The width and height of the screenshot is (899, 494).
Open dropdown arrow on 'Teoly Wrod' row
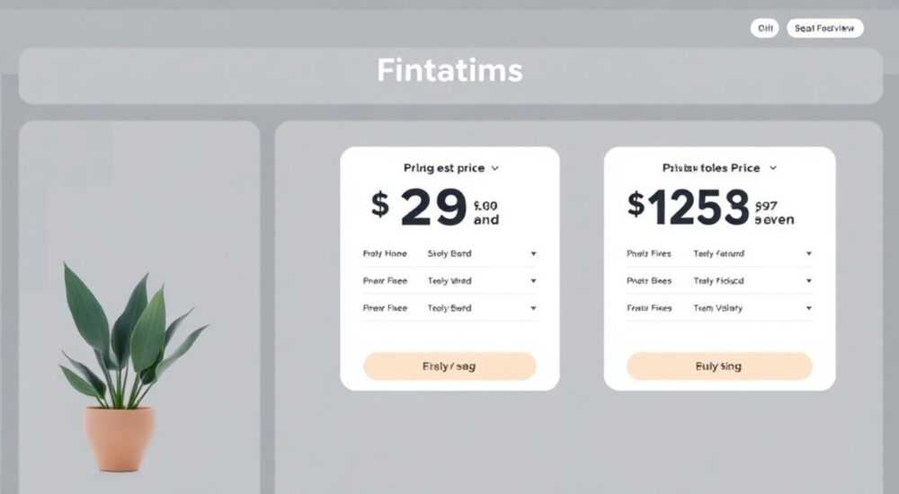(x=533, y=281)
